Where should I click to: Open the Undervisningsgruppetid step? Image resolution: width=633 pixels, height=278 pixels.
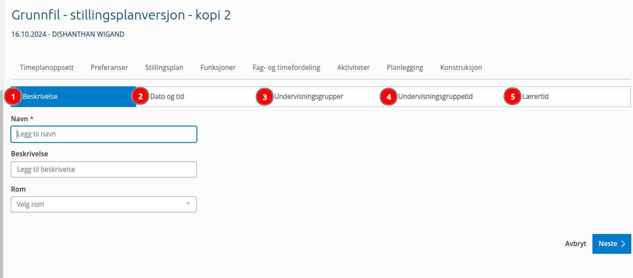(x=446, y=97)
